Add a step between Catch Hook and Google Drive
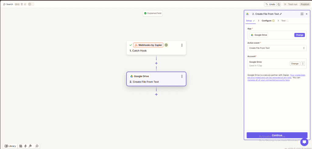Screen dimensions: 312x149 156,63
